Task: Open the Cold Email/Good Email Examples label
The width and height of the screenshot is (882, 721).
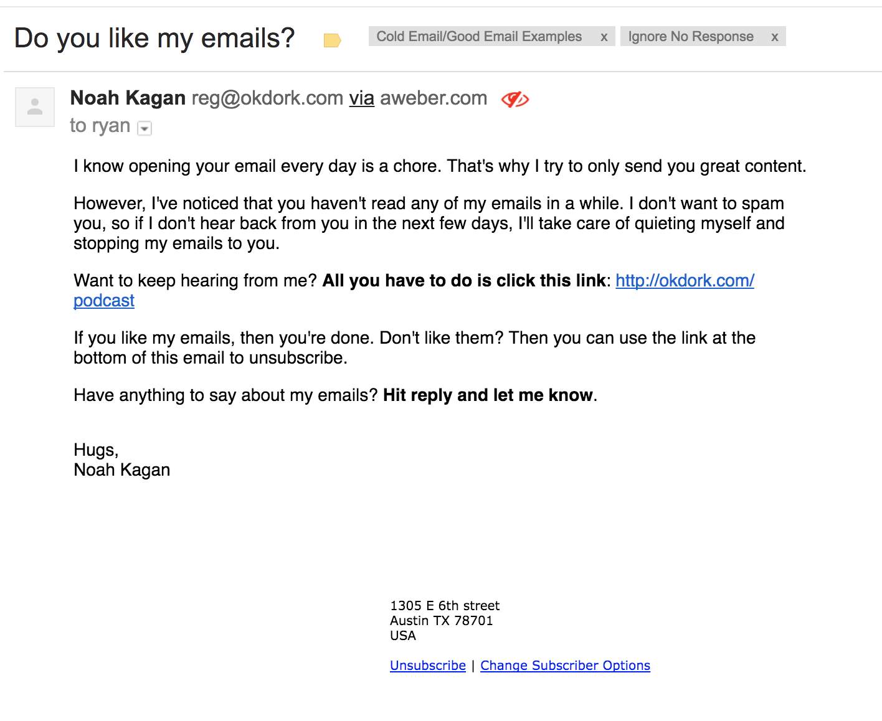Action: 479,37
